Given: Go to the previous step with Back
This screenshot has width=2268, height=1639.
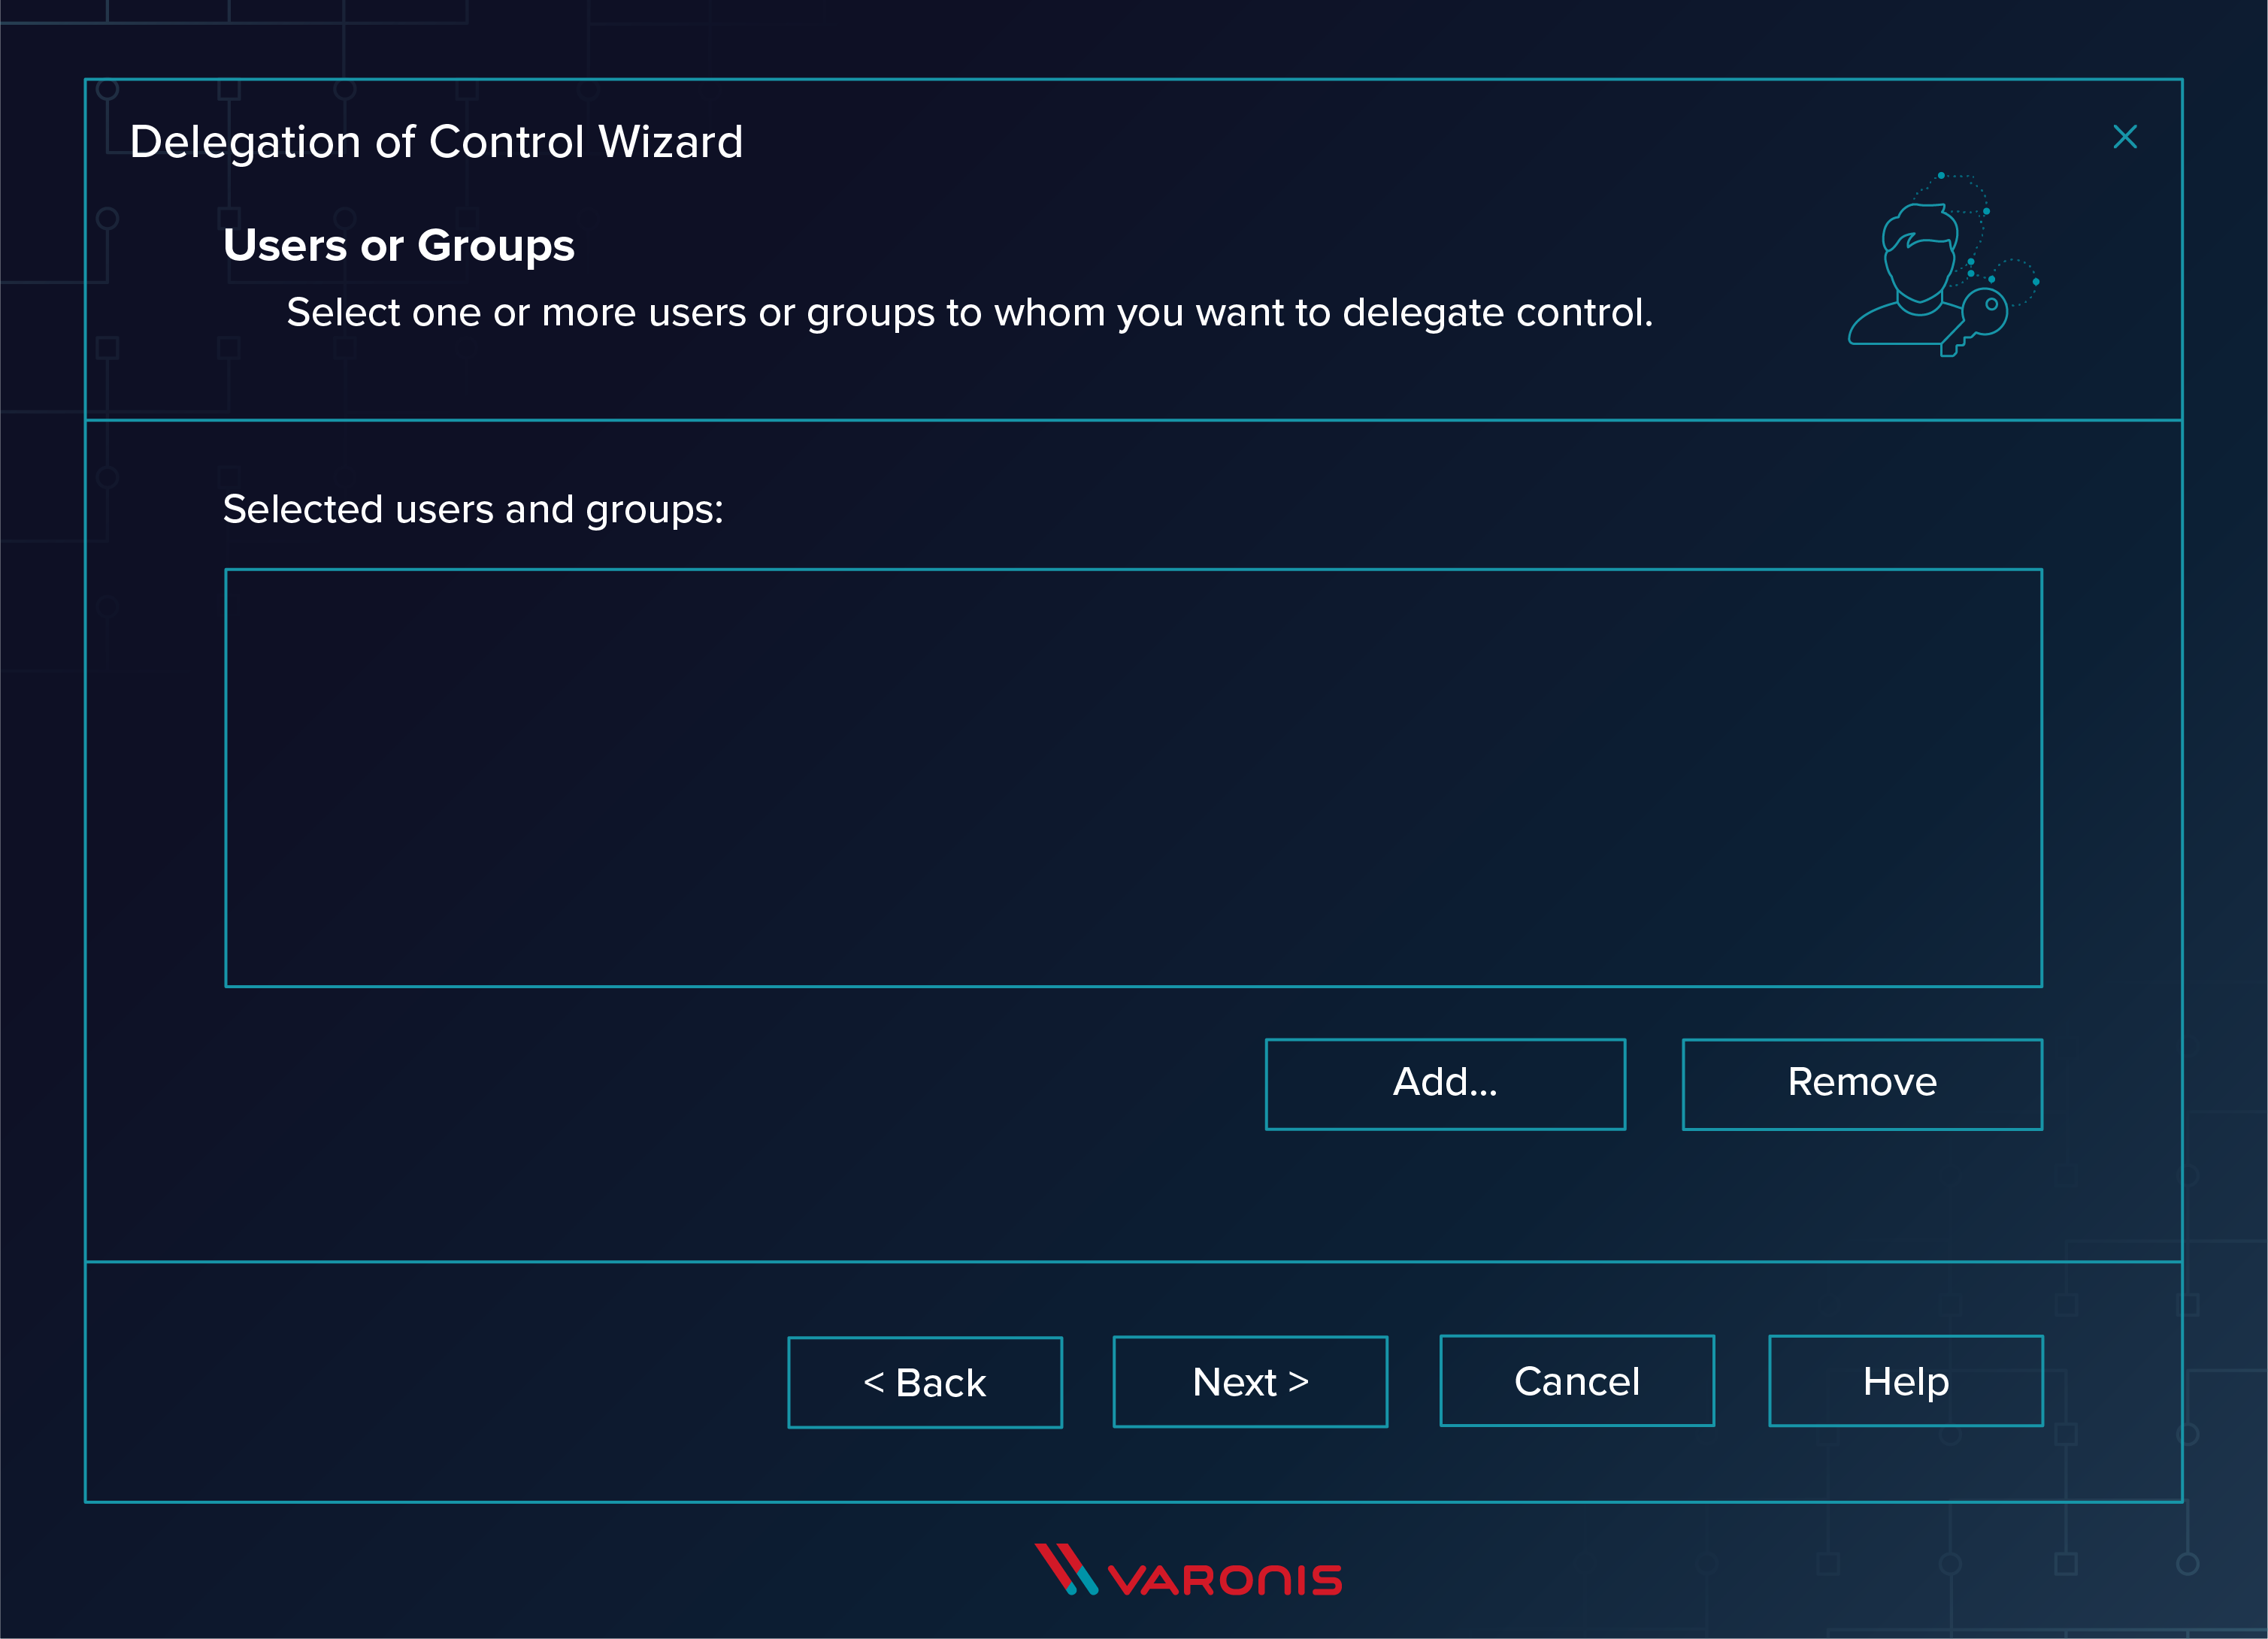Looking at the screenshot, I should [924, 1382].
